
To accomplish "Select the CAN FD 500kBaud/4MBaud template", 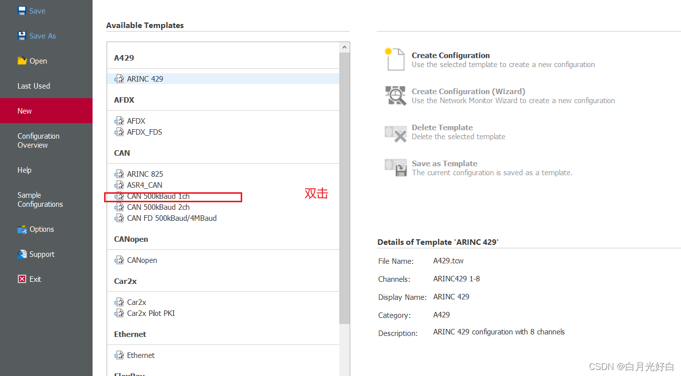I will coord(223,218).
